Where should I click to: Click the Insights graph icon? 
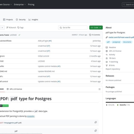tap(29, 20)
